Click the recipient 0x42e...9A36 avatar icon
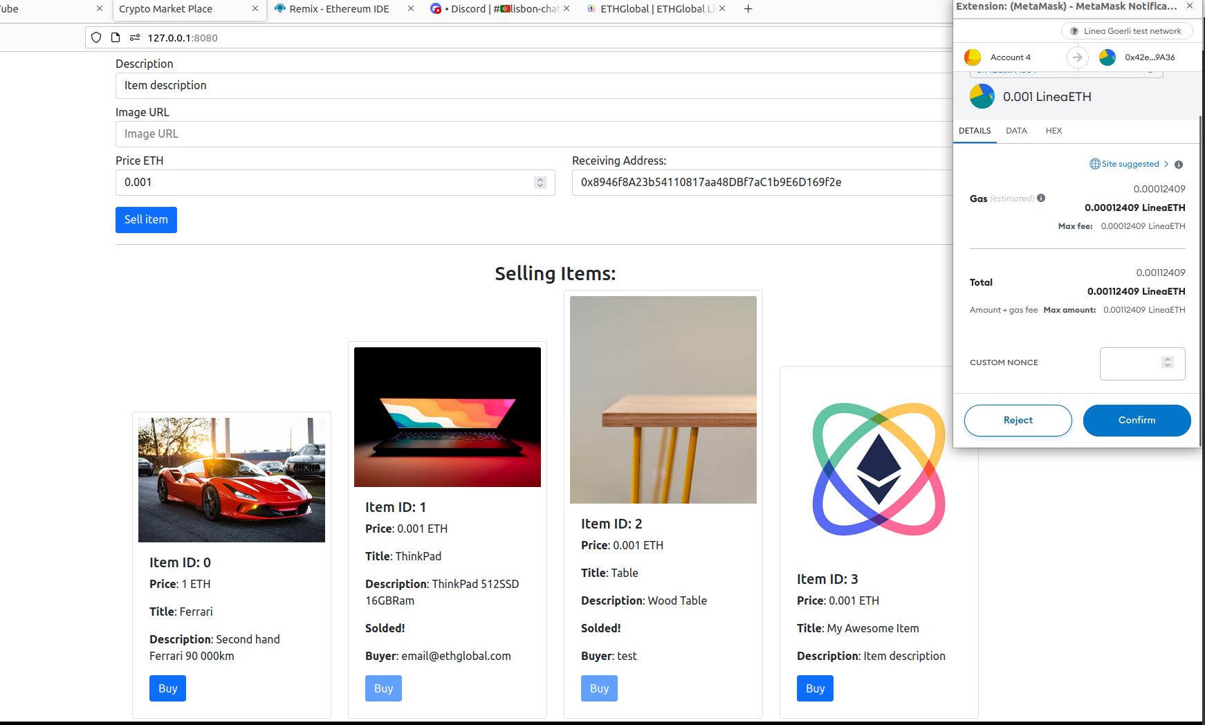The width and height of the screenshot is (1205, 725). tap(1107, 57)
